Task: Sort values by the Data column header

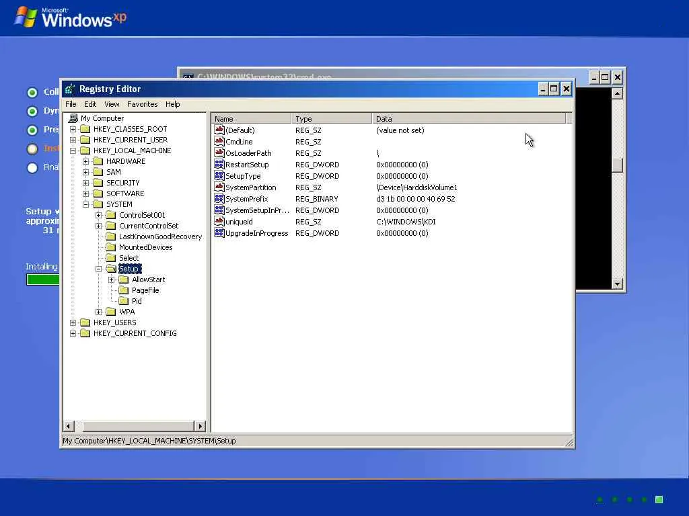Action: point(469,118)
